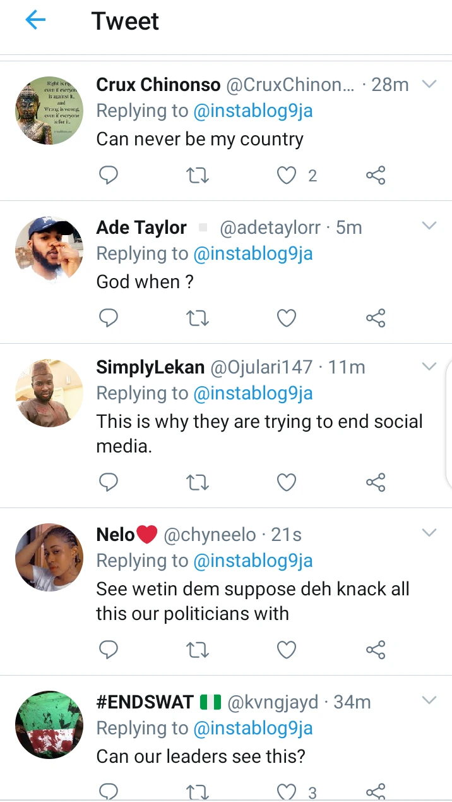
Task: Open dropdown chevron on #ENDSWAT's tweet
Action: click(429, 700)
